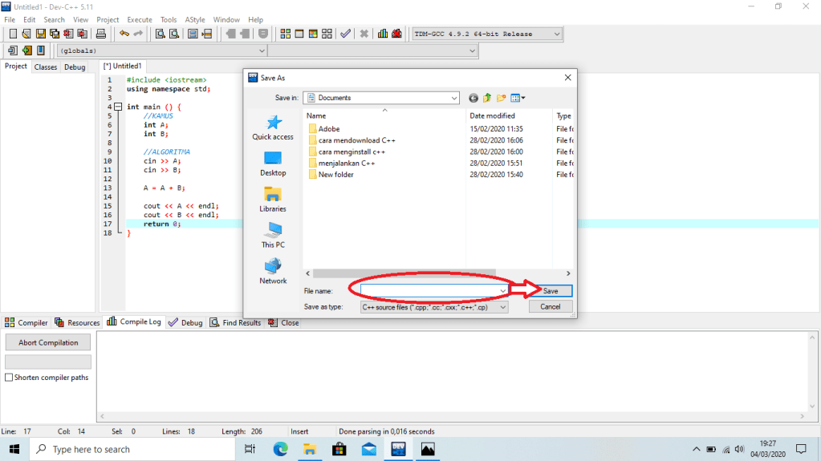The image size is (821, 461).
Task: Click the Print toolbar icon
Action: [101, 34]
